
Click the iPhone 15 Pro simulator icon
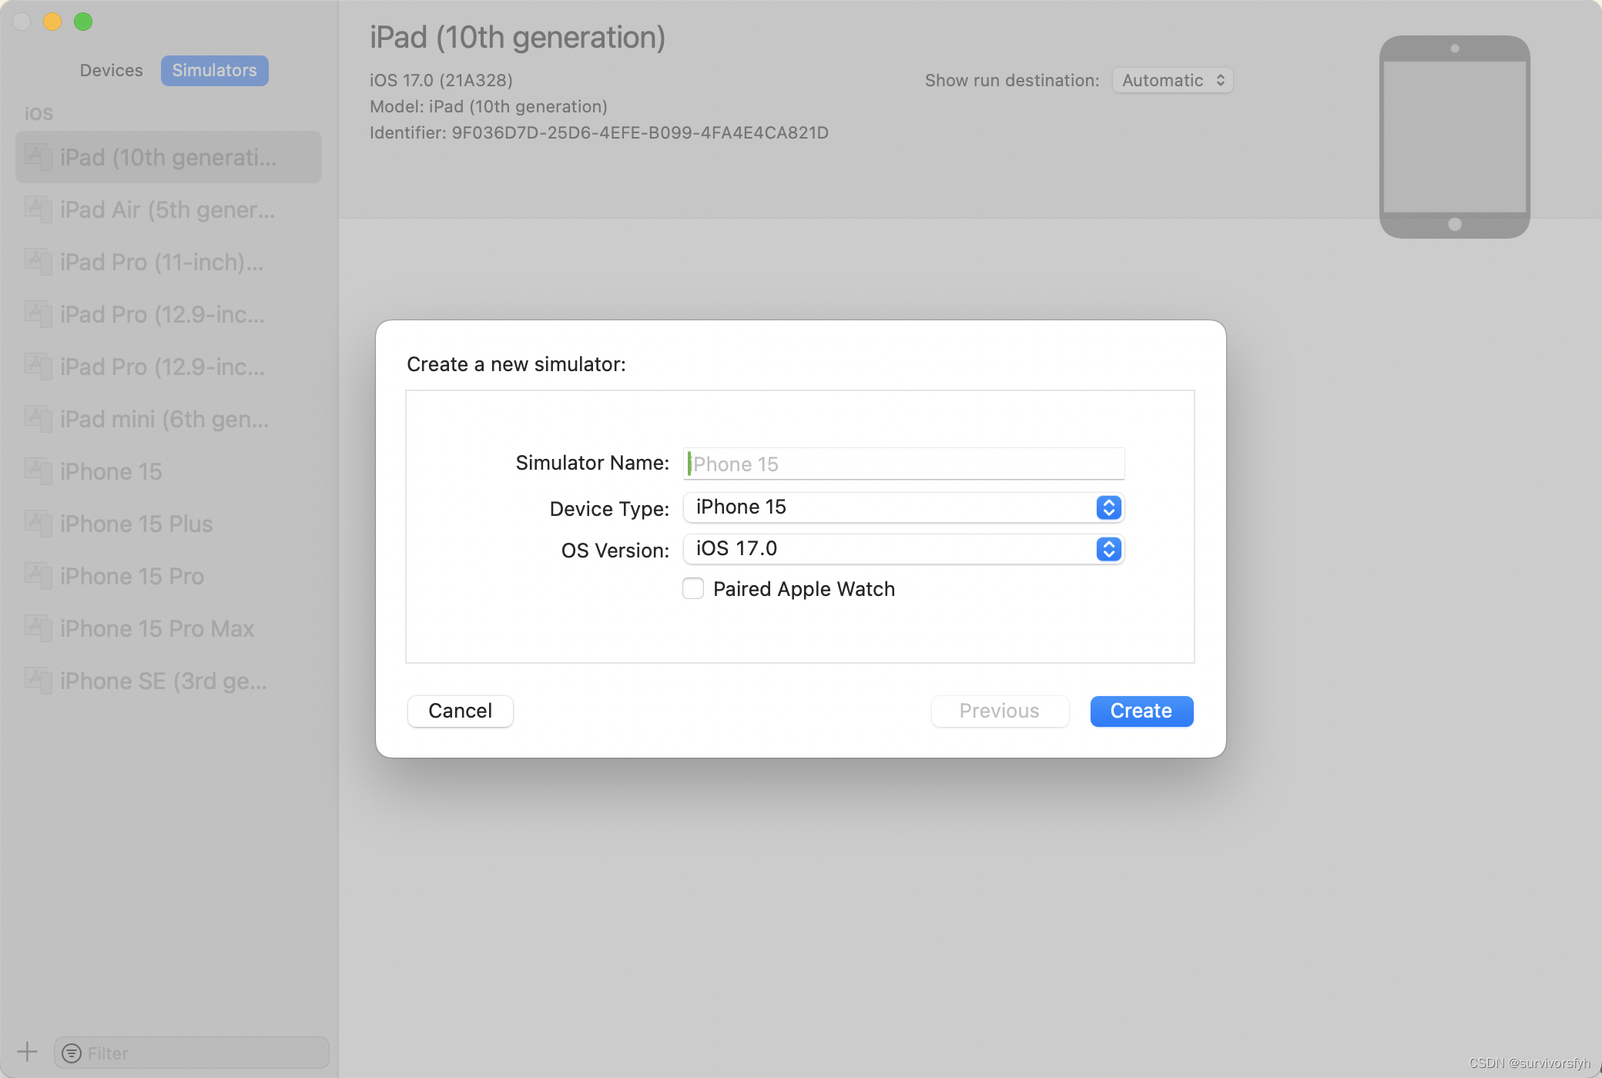38,576
